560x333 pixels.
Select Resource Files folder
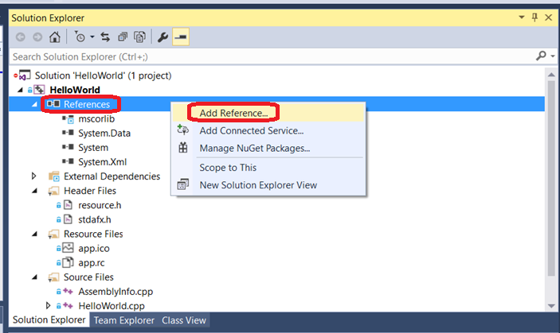(x=93, y=234)
